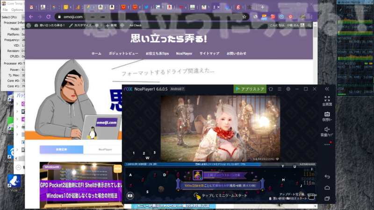
Task: Click Ad Check in admin bar
Action: pos(136,25)
